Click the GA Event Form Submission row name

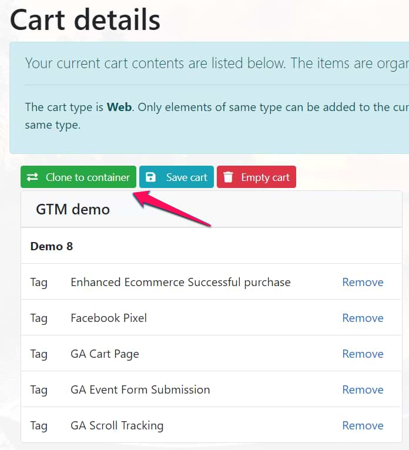(x=140, y=389)
